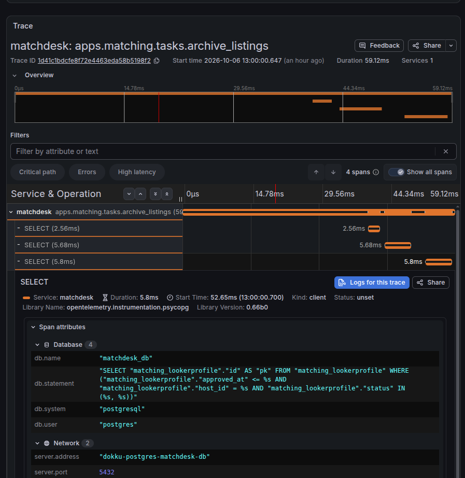The image size is (465, 478).
Task: Clear the filter with the X icon
Action: click(446, 151)
